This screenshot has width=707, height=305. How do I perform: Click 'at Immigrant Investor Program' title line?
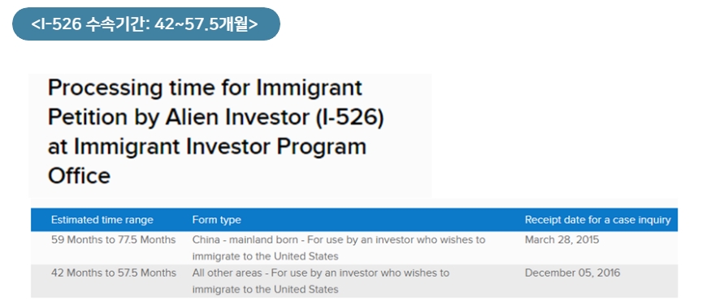(207, 147)
